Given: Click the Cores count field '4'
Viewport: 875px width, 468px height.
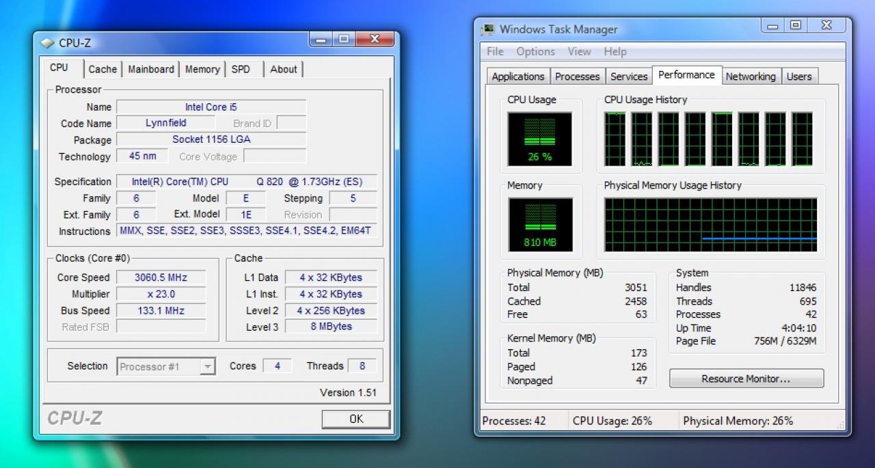Looking at the screenshot, I should (x=278, y=366).
